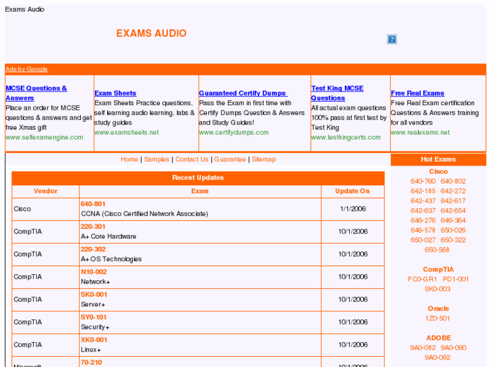
Task: Open hot exam 642-185
Action: click(x=423, y=191)
